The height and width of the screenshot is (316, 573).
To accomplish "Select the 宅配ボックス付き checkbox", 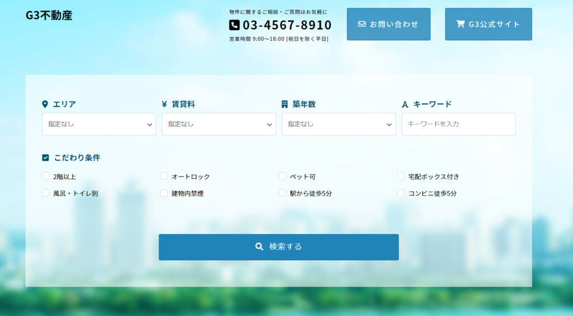I will coord(401,176).
